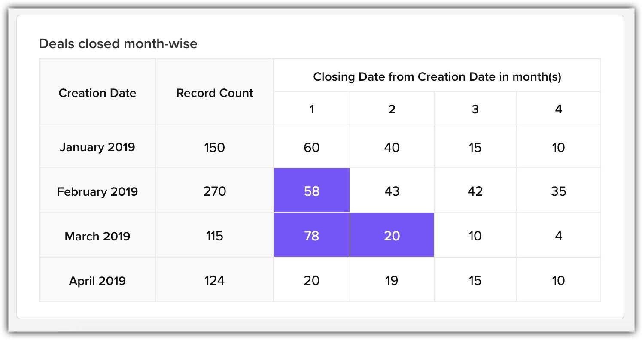Click the Deals closed month-wise title

[118, 43]
